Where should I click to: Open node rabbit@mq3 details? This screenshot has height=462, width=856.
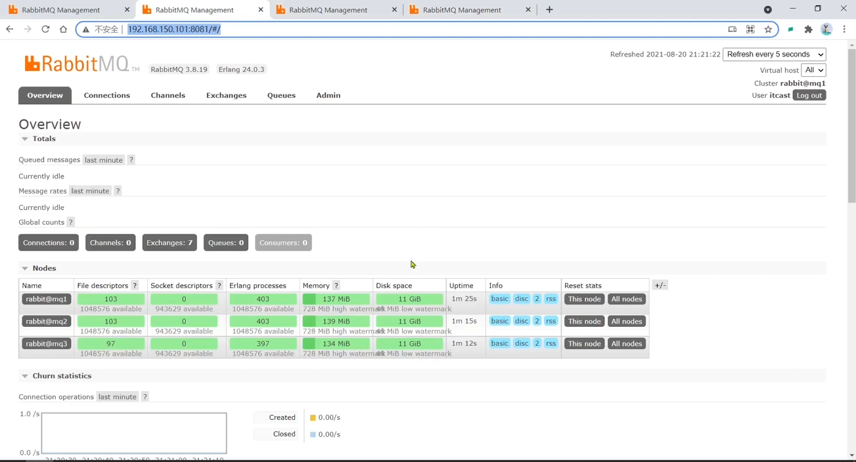click(47, 344)
